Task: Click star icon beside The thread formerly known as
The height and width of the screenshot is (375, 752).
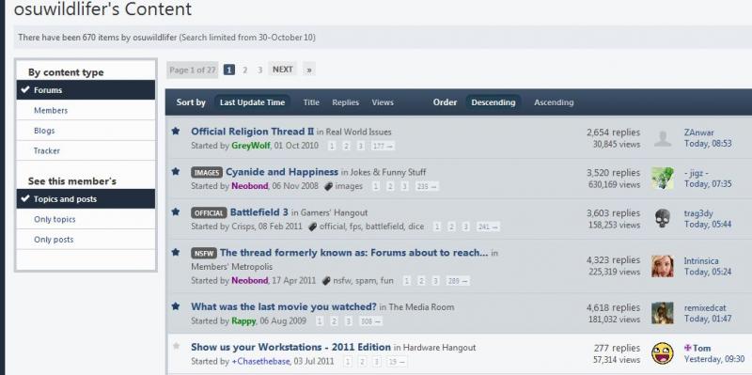Action: [x=176, y=252]
